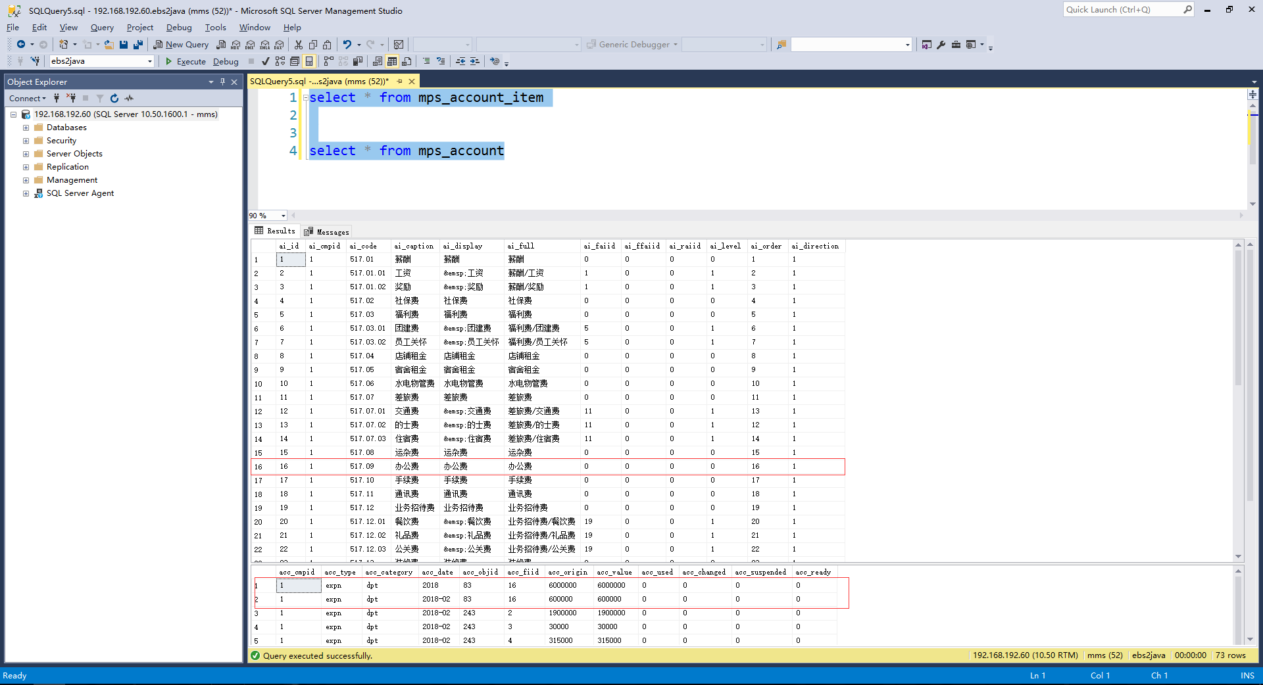This screenshot has height=685, width=1263.
Task: Expand the SQL Server Agent node
Action: pos(26,193)
